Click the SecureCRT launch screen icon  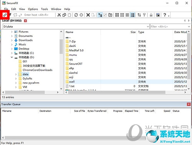point(158,15)
